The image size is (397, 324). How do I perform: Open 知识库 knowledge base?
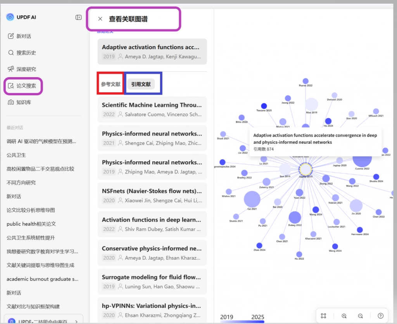pos(19,102)
